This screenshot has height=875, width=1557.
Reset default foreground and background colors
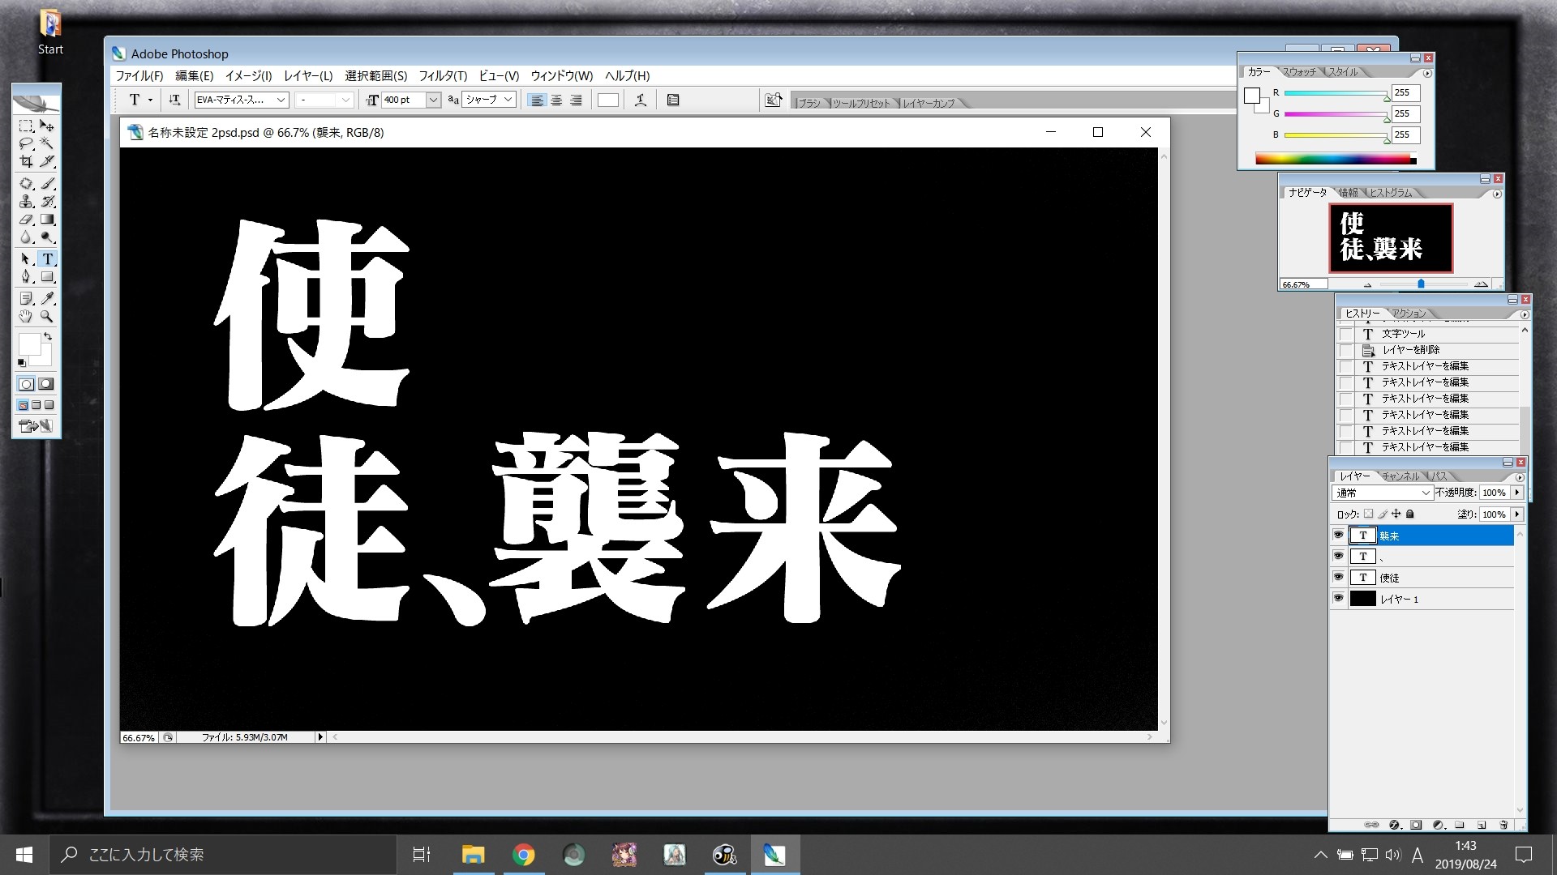coord(22,363)
